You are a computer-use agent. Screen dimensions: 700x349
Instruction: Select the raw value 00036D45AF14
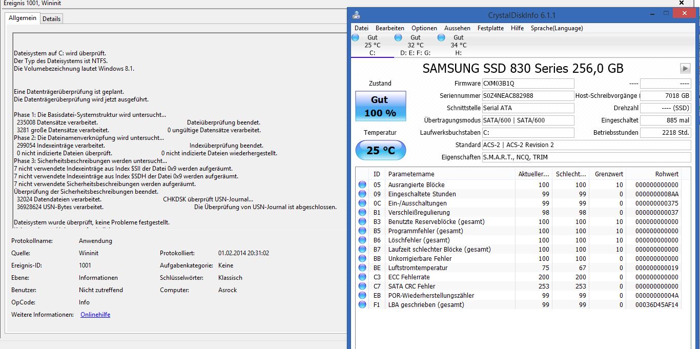656,304
